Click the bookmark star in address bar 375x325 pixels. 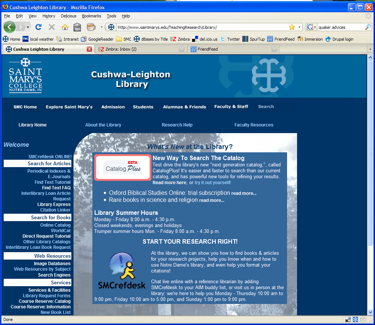tap(292, 27)
